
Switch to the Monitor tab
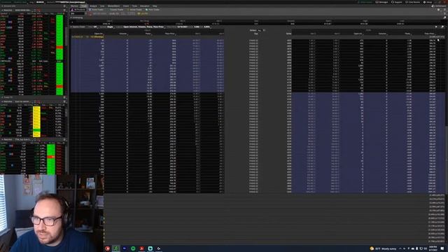coord(75,6)
